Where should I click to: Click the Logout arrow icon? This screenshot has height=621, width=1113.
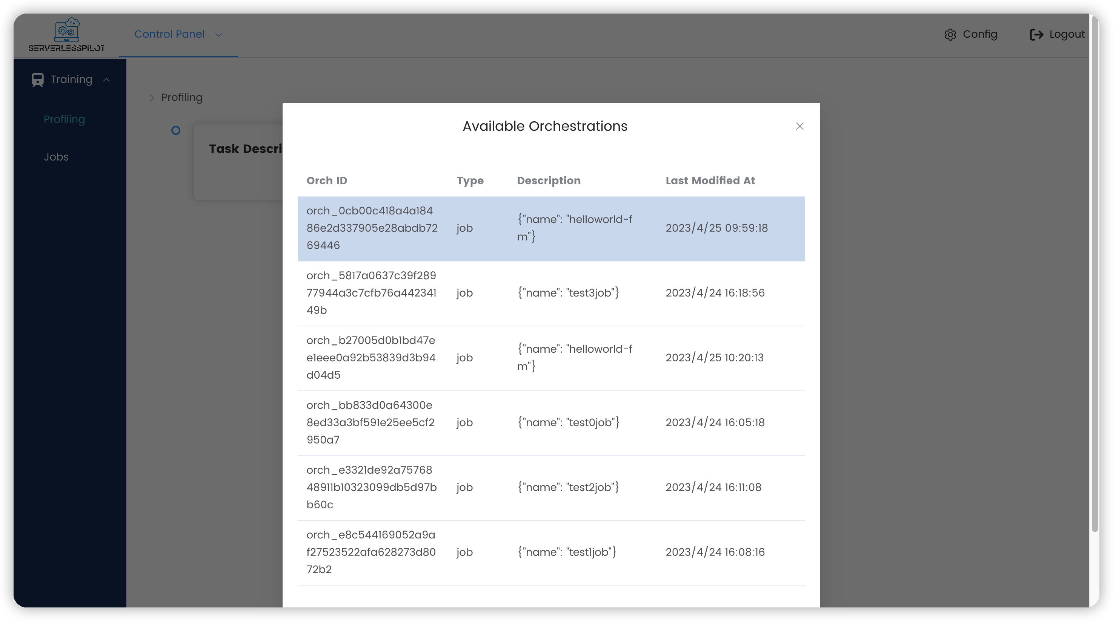[1036, 35]
